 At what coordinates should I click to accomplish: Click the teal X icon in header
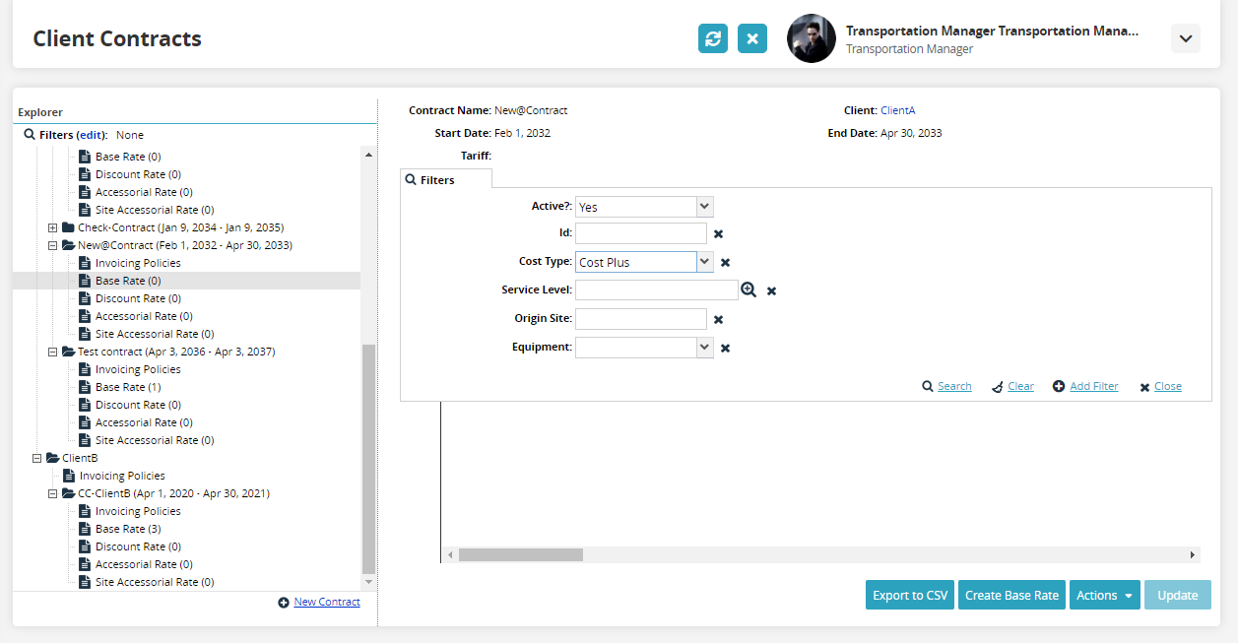[752, 38]
